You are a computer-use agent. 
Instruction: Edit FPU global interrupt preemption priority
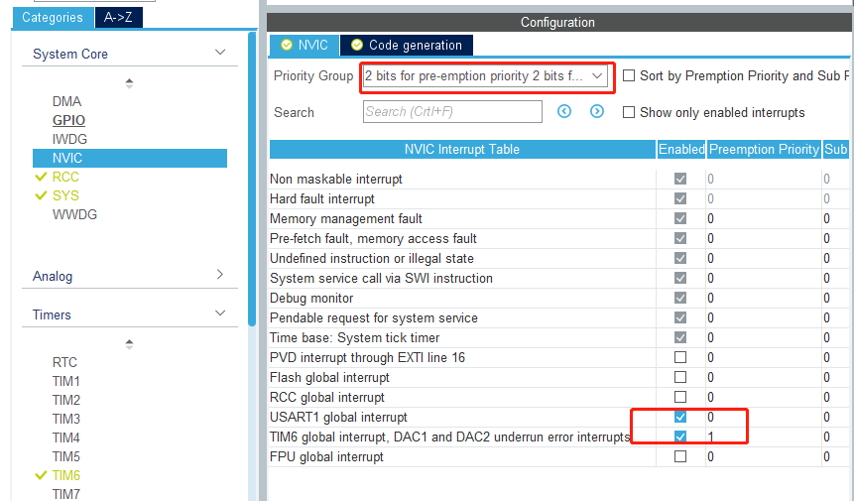tap(764, 457)
